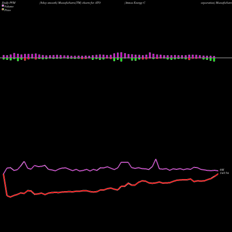
Task: Click the 'Daily PVM' title text
Action: (x=9, y=3)
